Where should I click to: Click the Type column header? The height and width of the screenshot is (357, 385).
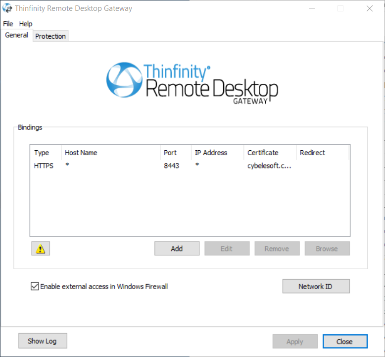(x=46, y=153)
